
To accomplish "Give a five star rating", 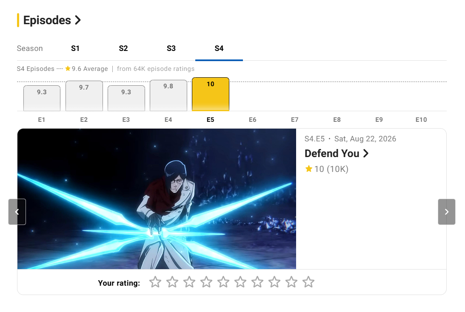I will 223,282.
